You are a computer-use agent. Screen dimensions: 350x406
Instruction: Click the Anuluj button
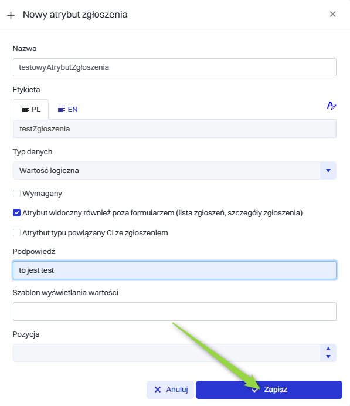pyautogui.click(x=170, y=390)
